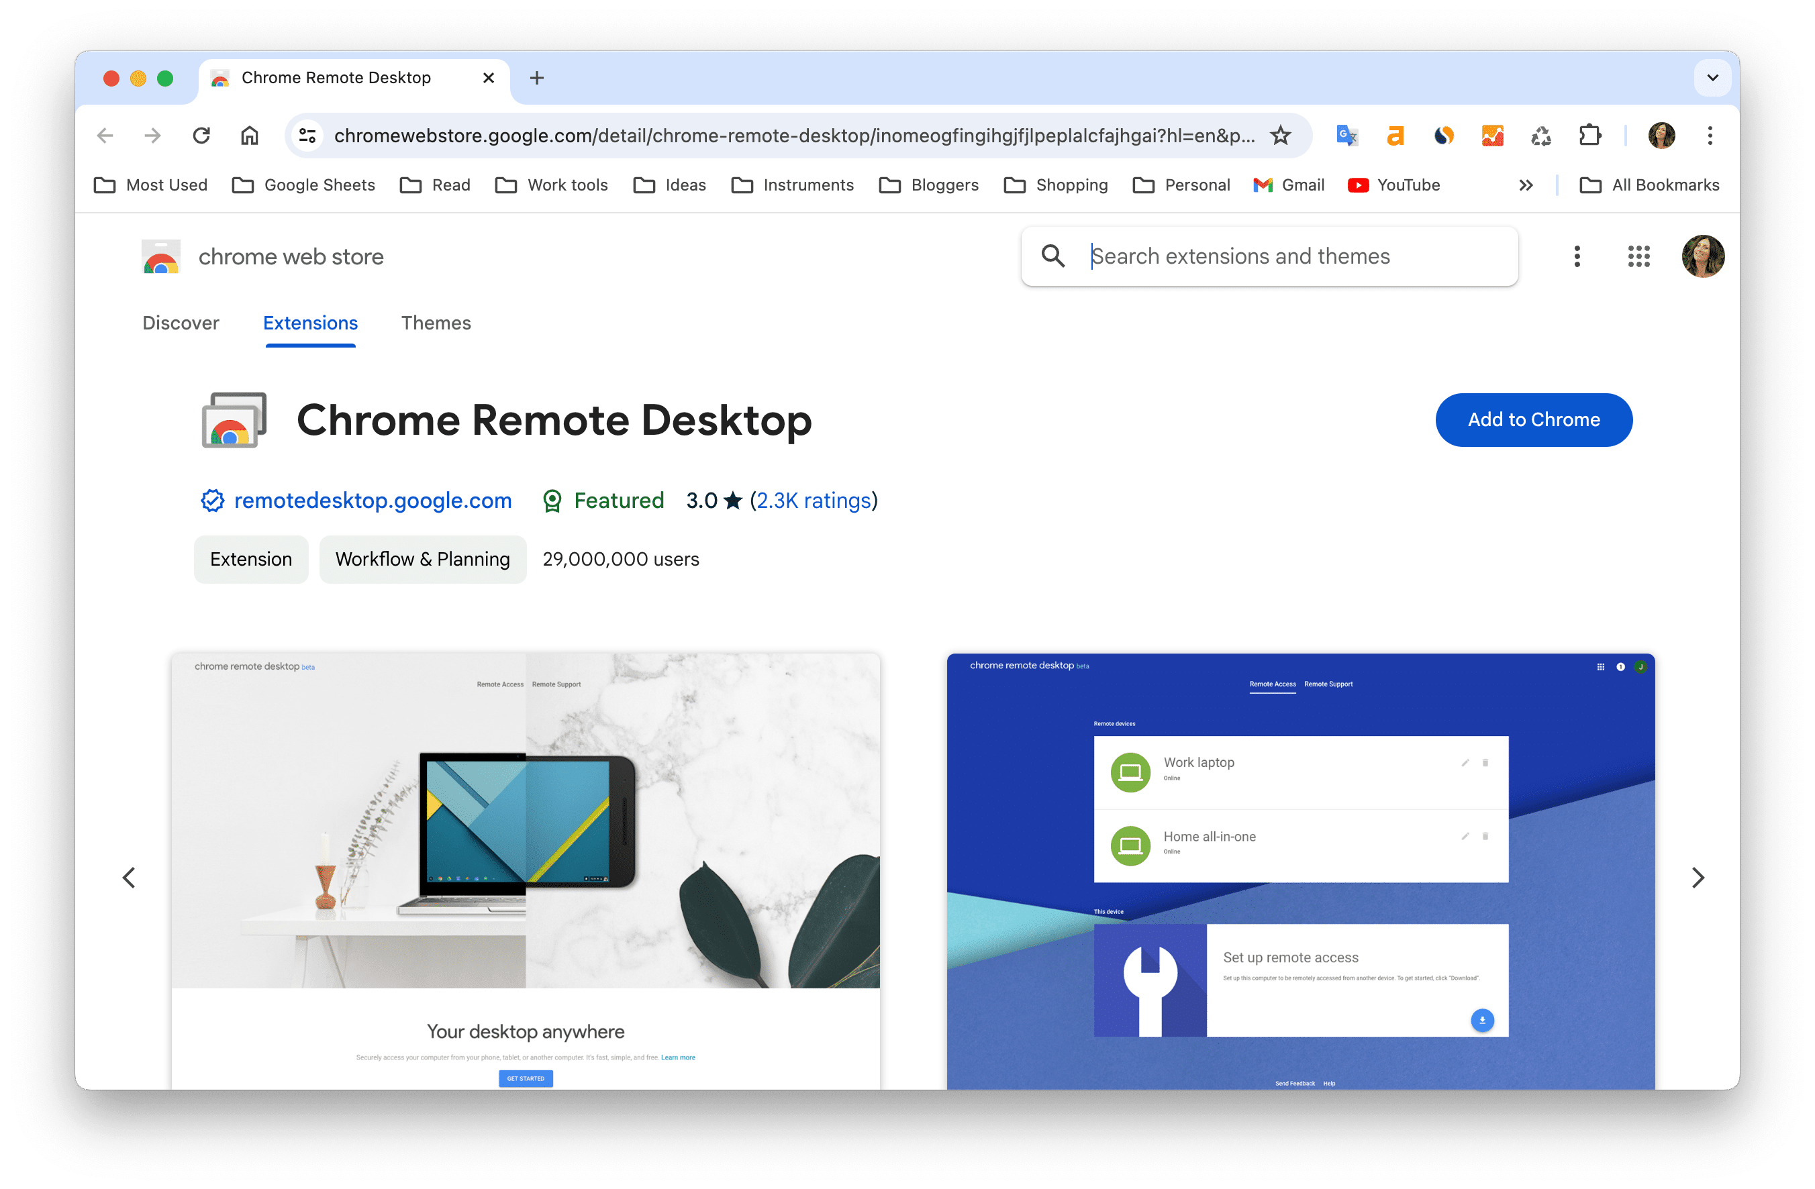Click the Featured badge

(603, 501)
